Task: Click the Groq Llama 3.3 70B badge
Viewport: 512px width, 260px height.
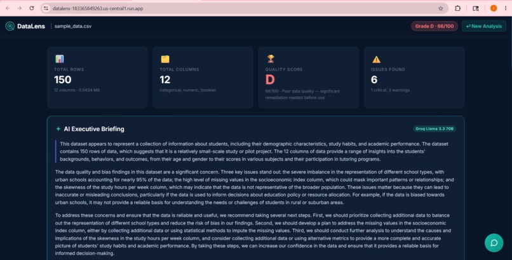Action: [435, 128]
